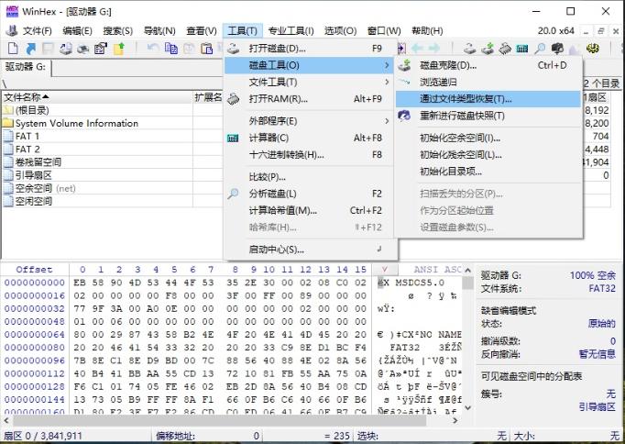Expand the 外部程序(E) submenu
Image resolution: width=625 pixels, height=444 pixels.
coord(311,121)
